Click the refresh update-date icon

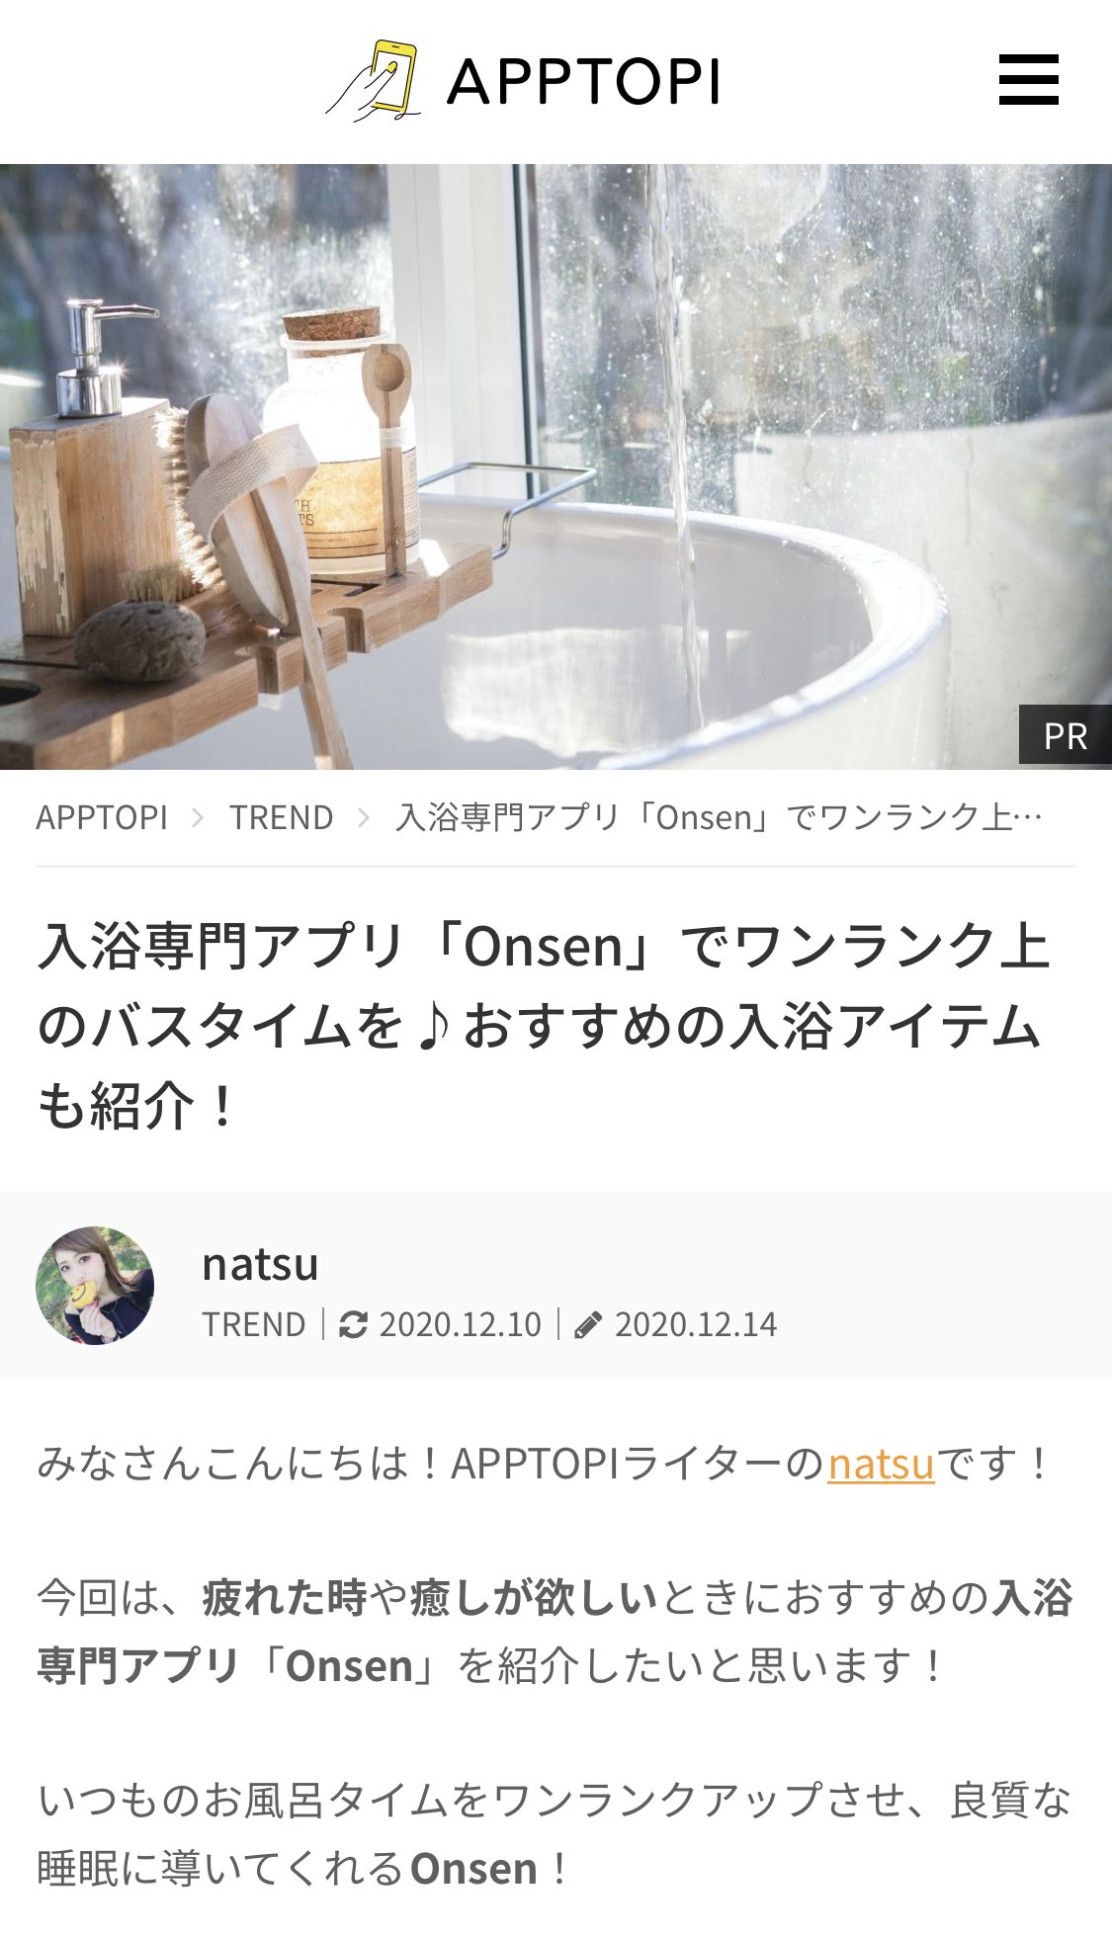(x=354, y=1324)
